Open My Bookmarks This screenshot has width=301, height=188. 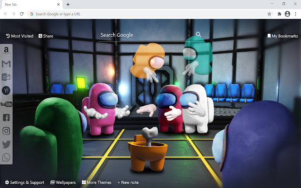click(x=283, y=36)
